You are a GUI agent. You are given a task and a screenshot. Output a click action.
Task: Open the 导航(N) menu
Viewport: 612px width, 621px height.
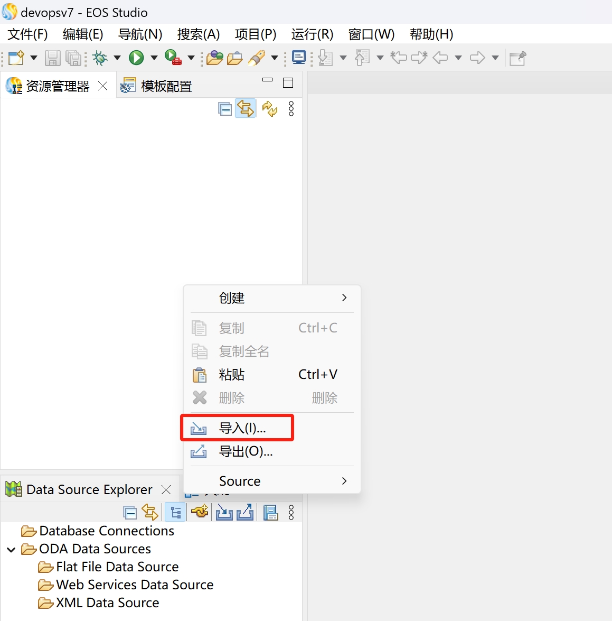click(x=140, y=34)
